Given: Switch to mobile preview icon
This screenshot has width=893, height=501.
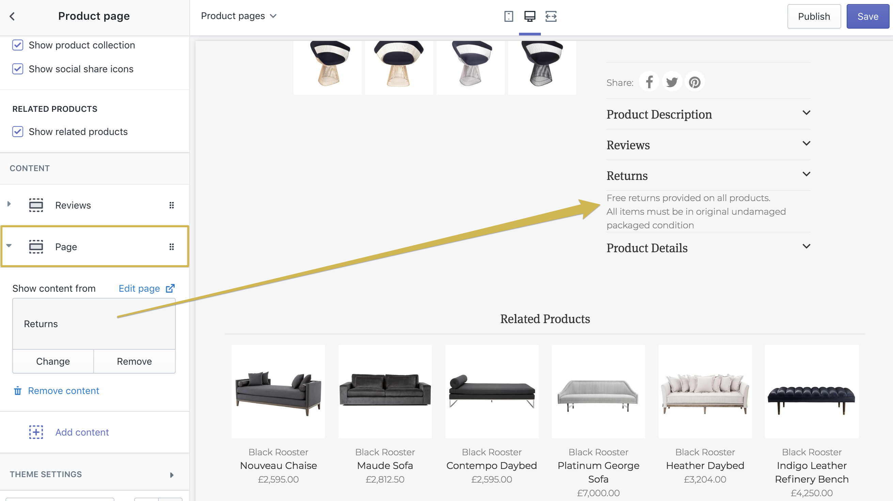Looking at the screenshot, I should click(x=508, y=16).
